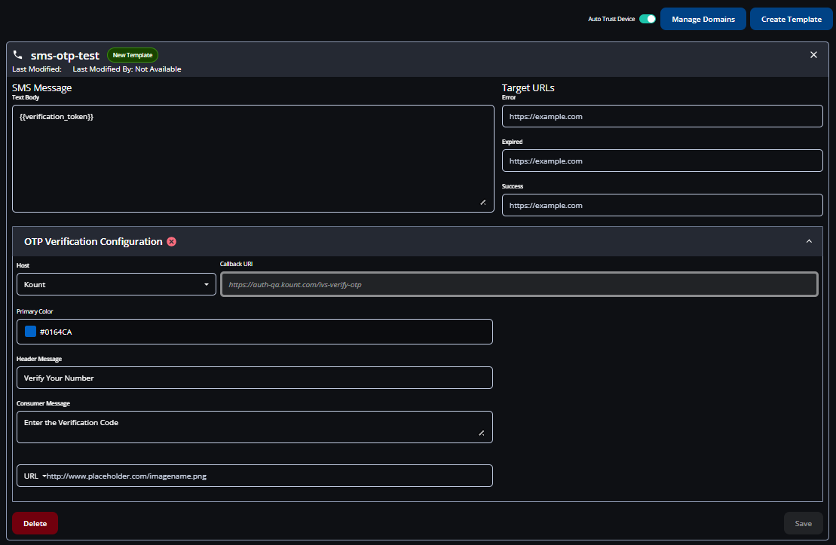Open the URL type dropdown for image

(x=35, y=476)
